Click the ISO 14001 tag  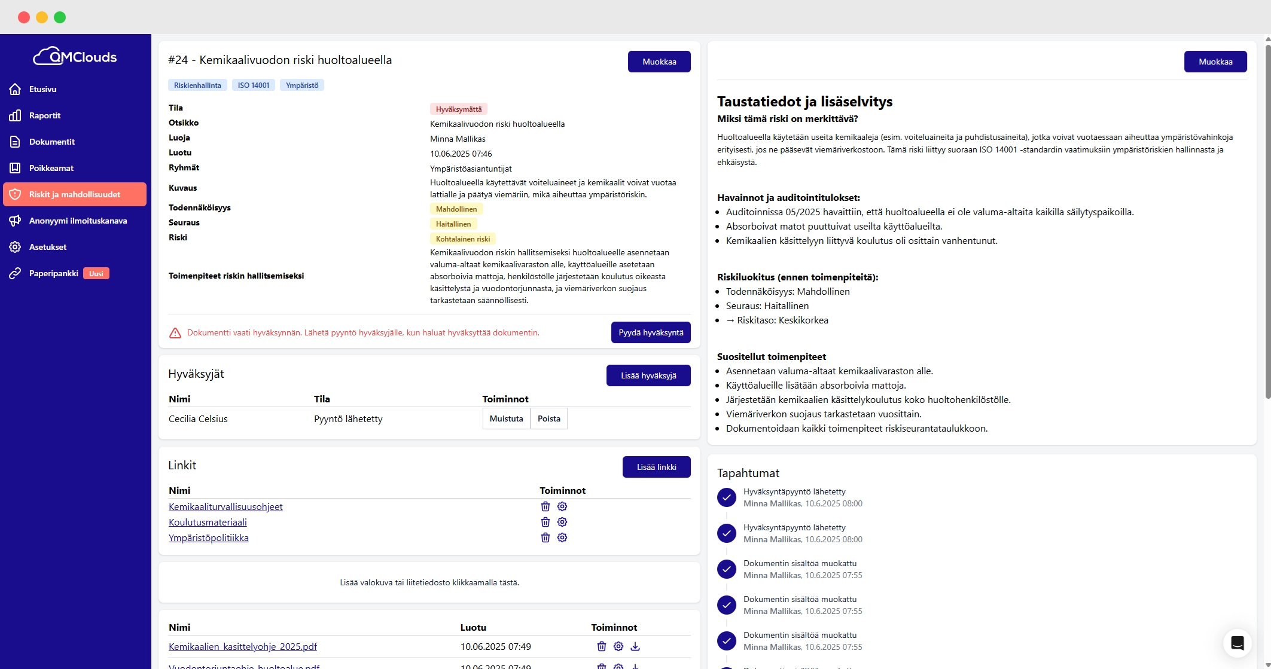pyautogui.click(x=254, y=85)
